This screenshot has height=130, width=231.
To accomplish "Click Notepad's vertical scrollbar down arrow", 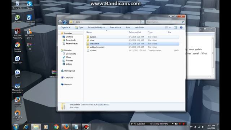I will tap(213, 74).
